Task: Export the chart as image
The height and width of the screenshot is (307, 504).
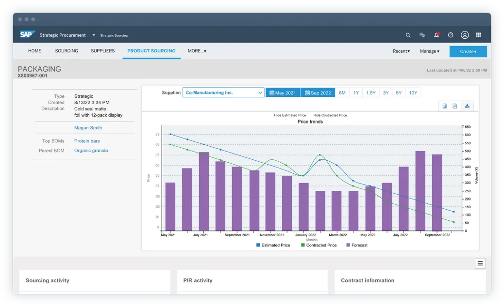Action: click(x=444, y=106)
